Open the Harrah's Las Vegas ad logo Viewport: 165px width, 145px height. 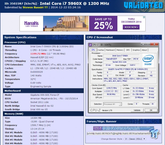[31, 24]
